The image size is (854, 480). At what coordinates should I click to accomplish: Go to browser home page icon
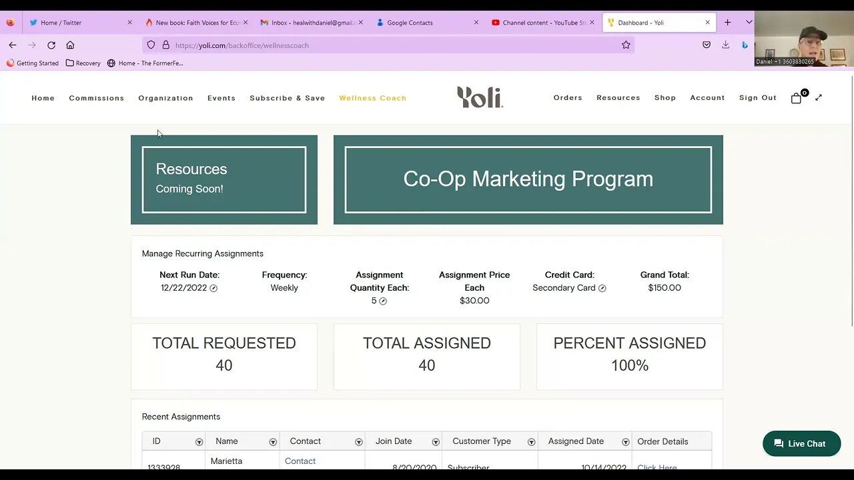tap(70, 45)
